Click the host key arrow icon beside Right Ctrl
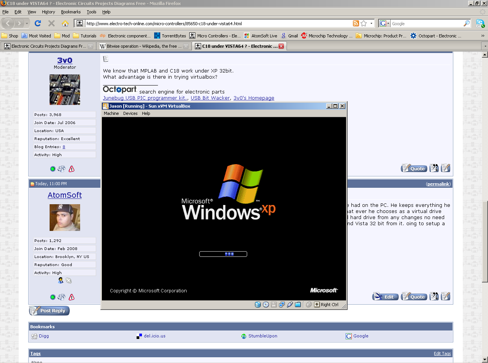 coord(317,305)
